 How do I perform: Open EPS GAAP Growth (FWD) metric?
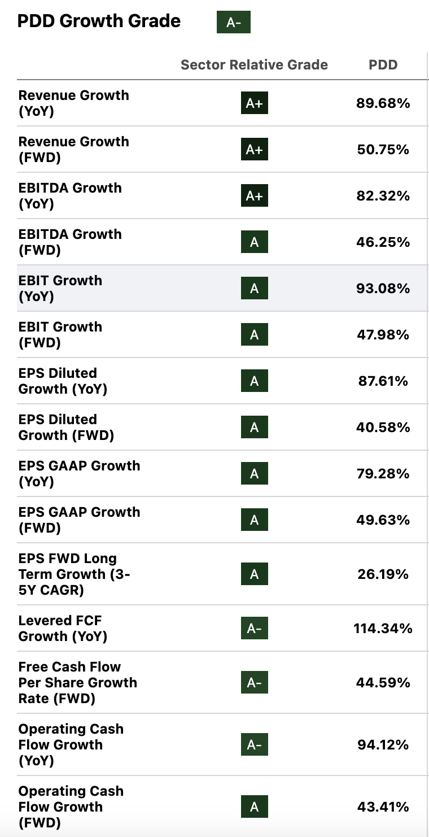coord(79,520)
